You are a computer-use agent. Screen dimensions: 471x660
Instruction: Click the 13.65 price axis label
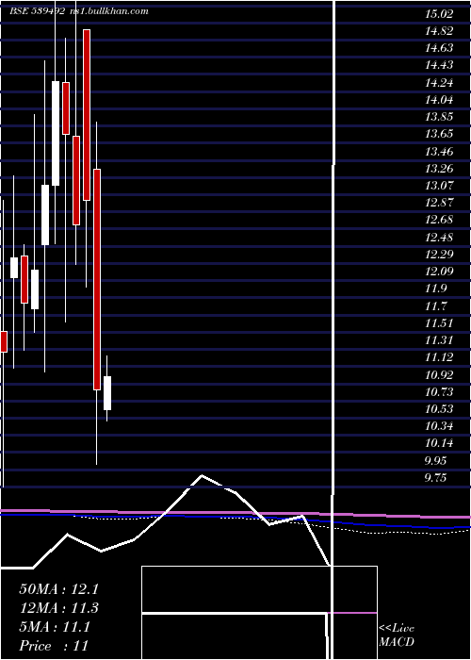pyautogui.click(x=439, y=134)
